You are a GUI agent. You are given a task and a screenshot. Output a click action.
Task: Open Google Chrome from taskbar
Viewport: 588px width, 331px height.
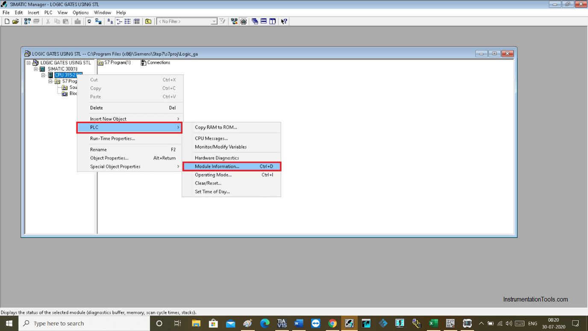(332, 323)
